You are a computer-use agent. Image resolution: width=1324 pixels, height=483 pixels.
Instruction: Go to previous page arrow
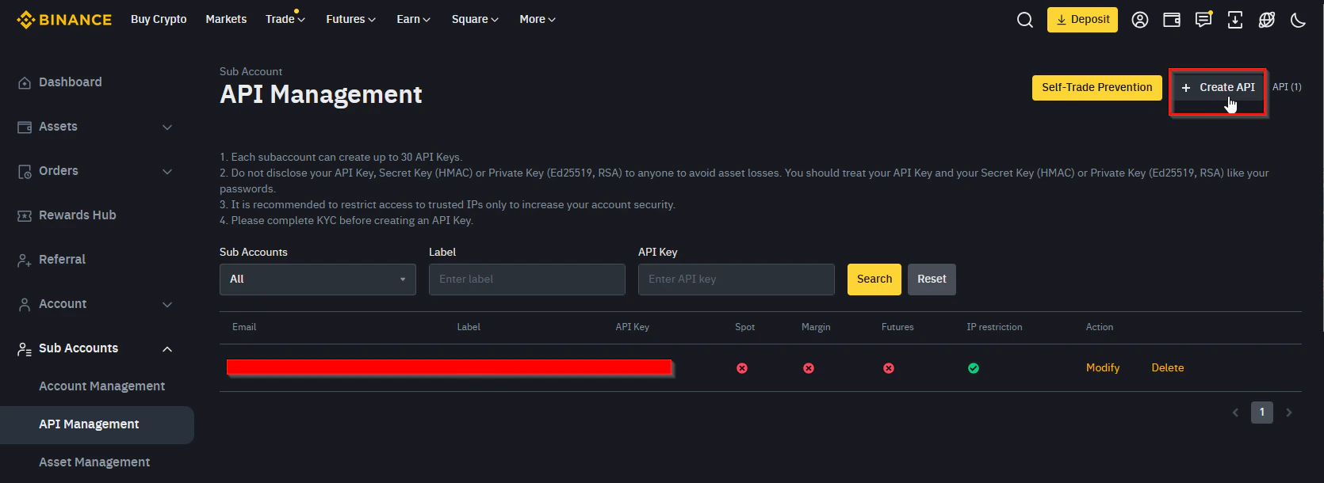pos(1235,413)
